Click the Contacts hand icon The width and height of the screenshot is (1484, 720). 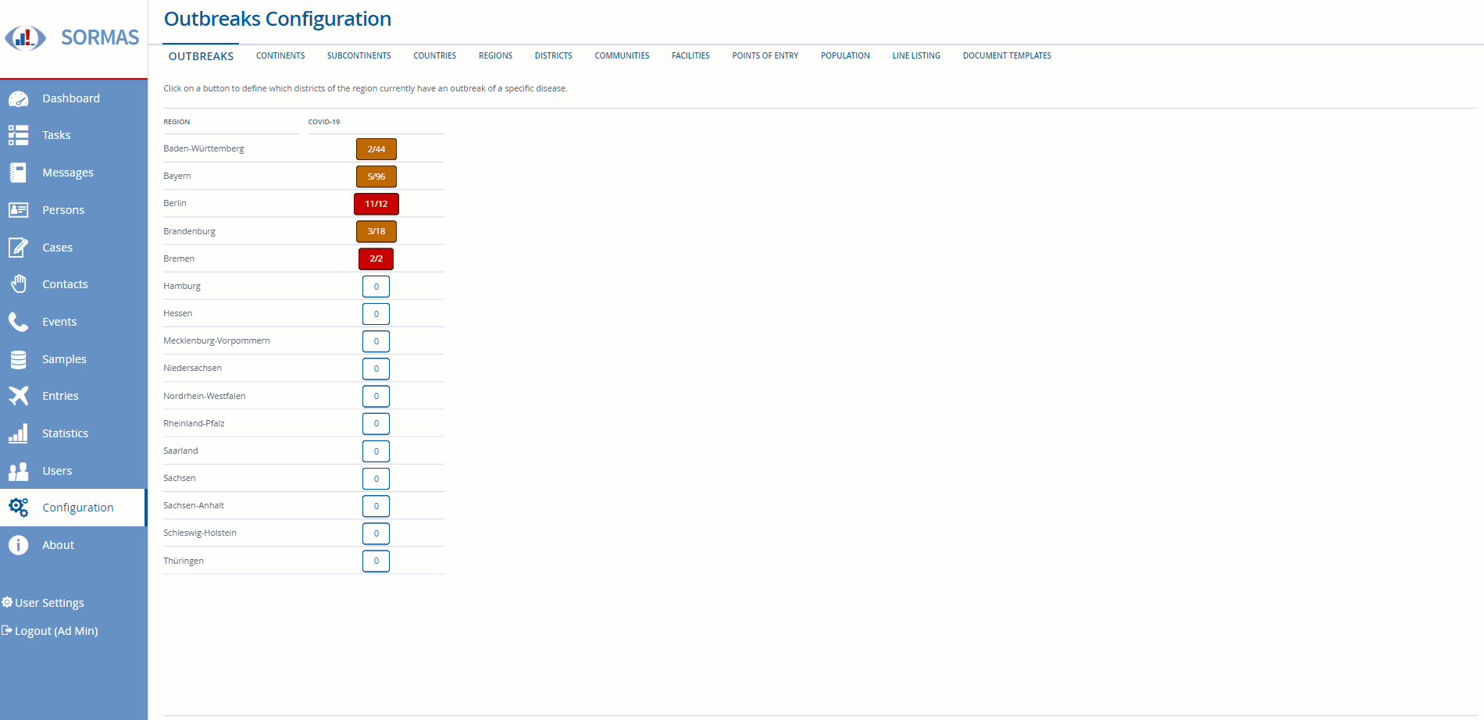pos(19,284)
